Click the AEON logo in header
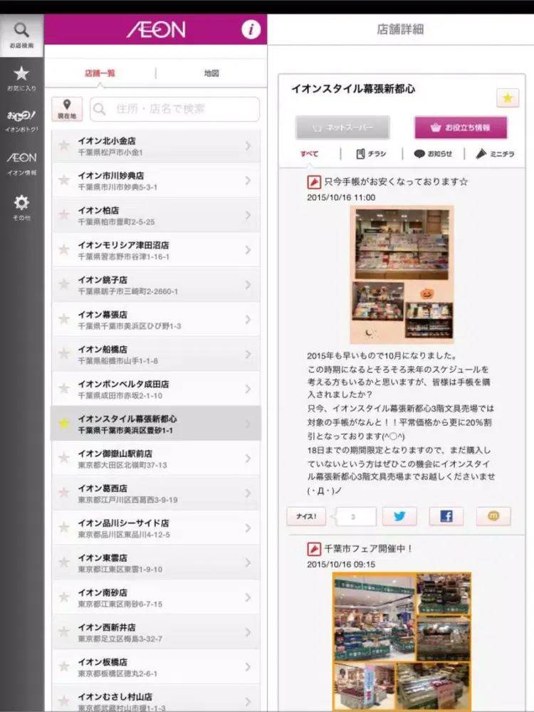 [x=156, y=30]
